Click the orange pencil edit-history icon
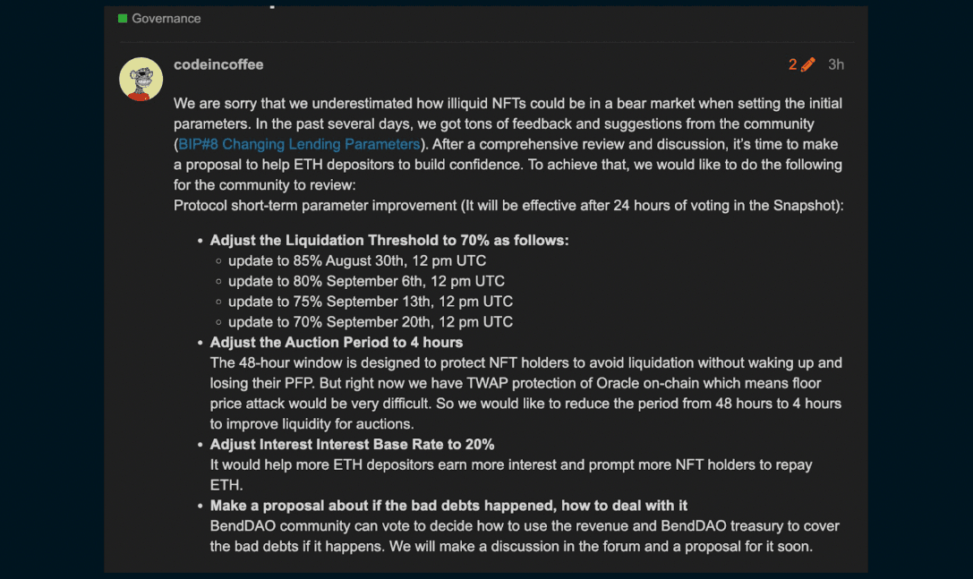This screenshot has width=973, height=579. 808,64
